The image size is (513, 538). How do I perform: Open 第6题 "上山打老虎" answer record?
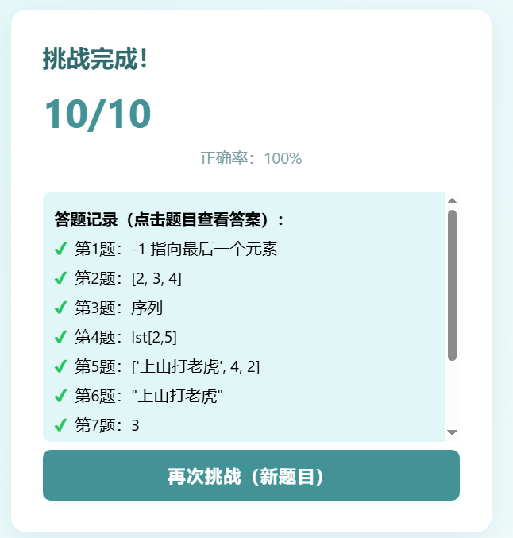[x=148, y=397]
